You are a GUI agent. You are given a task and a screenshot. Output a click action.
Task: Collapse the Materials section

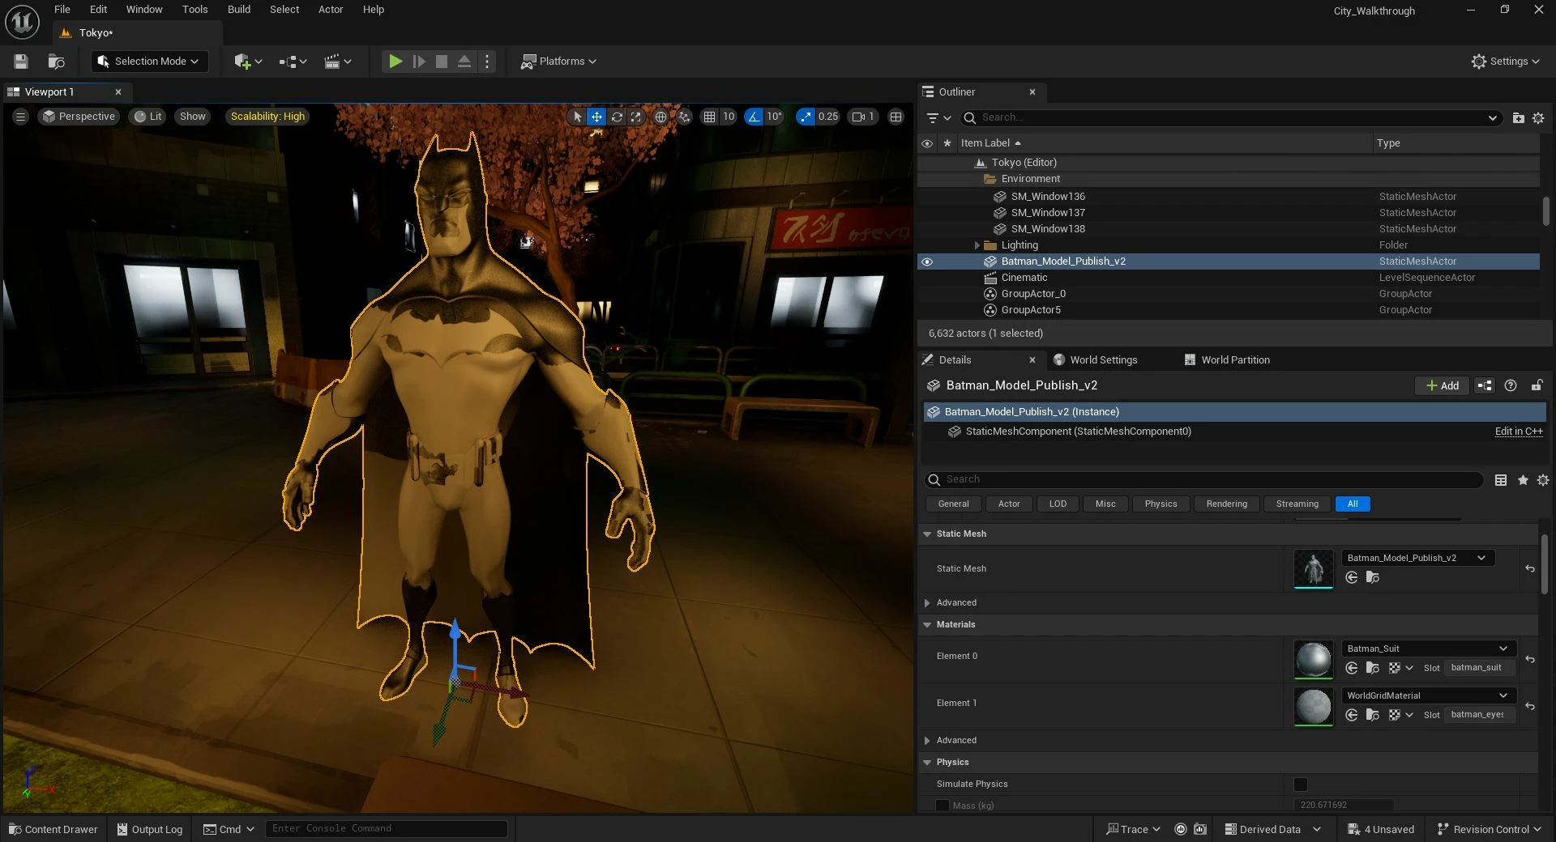[927, 625]
